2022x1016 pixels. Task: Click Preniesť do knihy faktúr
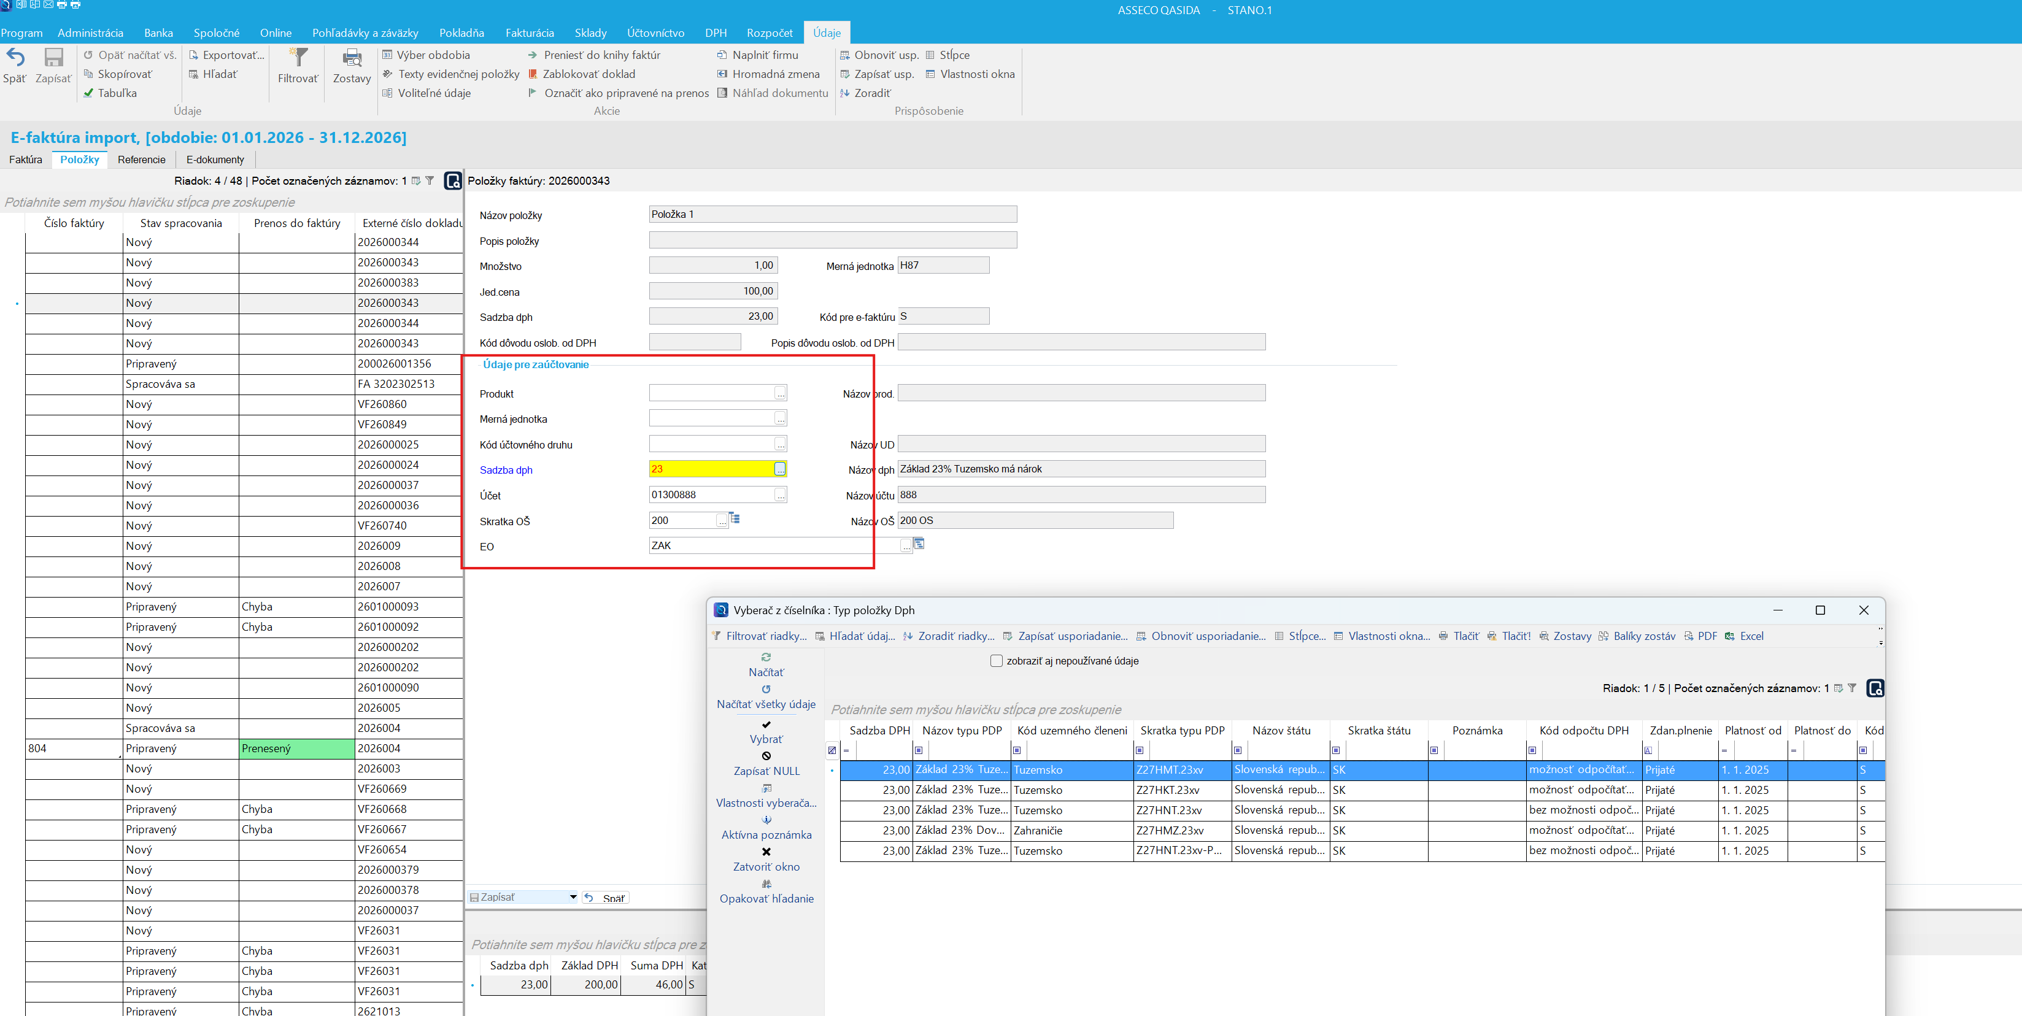point(594,55)
